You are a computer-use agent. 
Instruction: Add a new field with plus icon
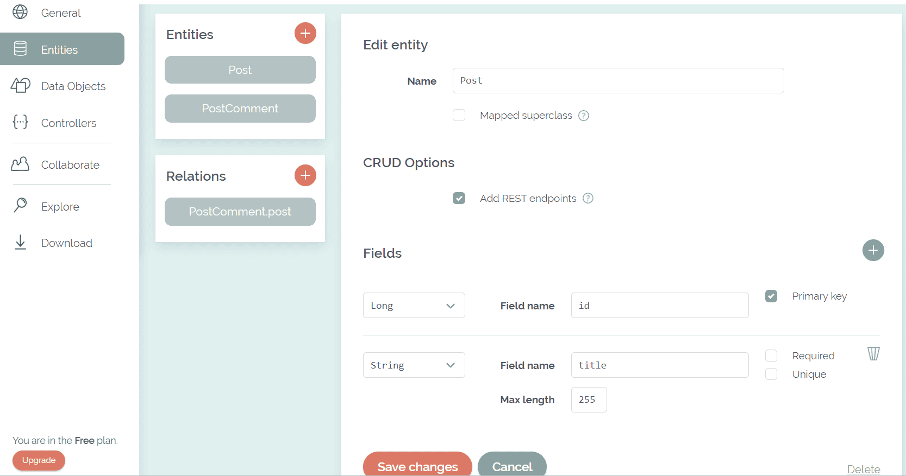(x=873, y=250)
